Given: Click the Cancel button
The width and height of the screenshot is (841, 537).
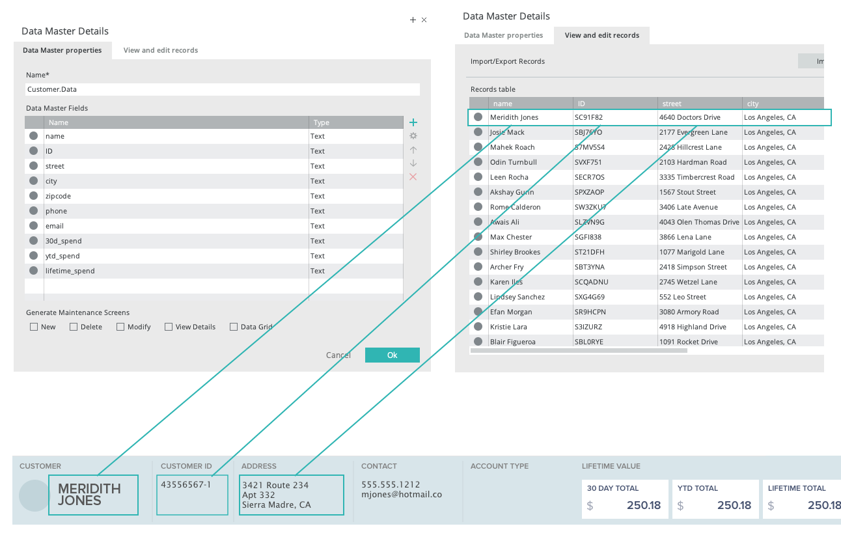Looking at the screenshot, I should (338, 355).
